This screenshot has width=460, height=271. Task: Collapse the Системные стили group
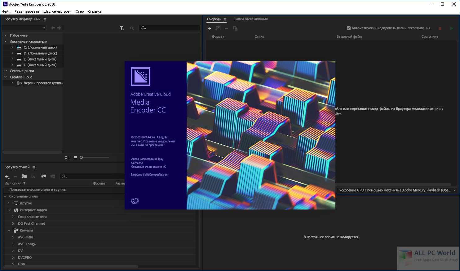5,196
